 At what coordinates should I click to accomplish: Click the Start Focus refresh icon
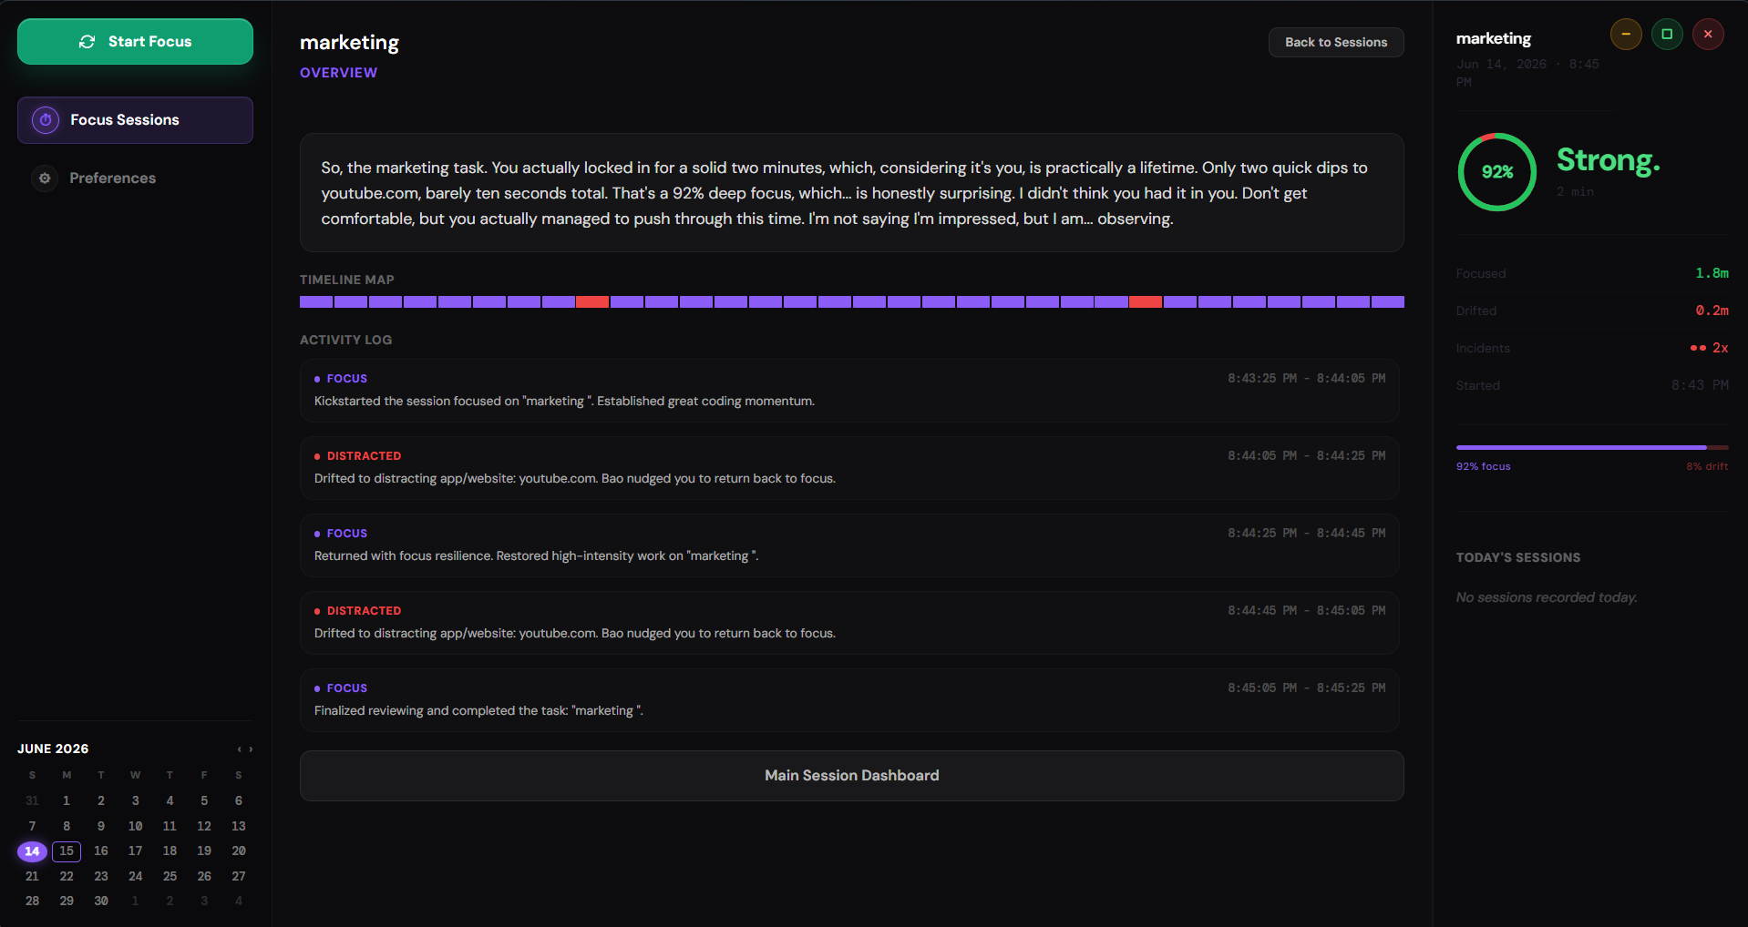coord(87,42)
